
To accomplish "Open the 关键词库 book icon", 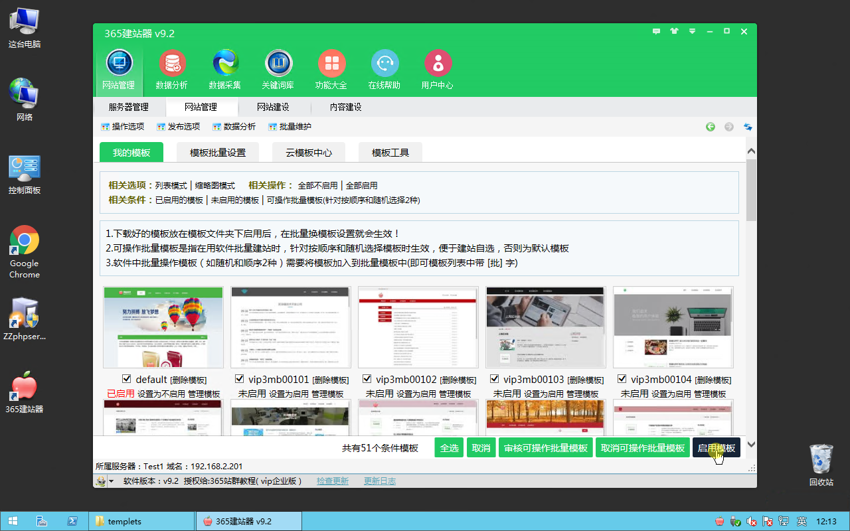I will (x=278, y=70).
